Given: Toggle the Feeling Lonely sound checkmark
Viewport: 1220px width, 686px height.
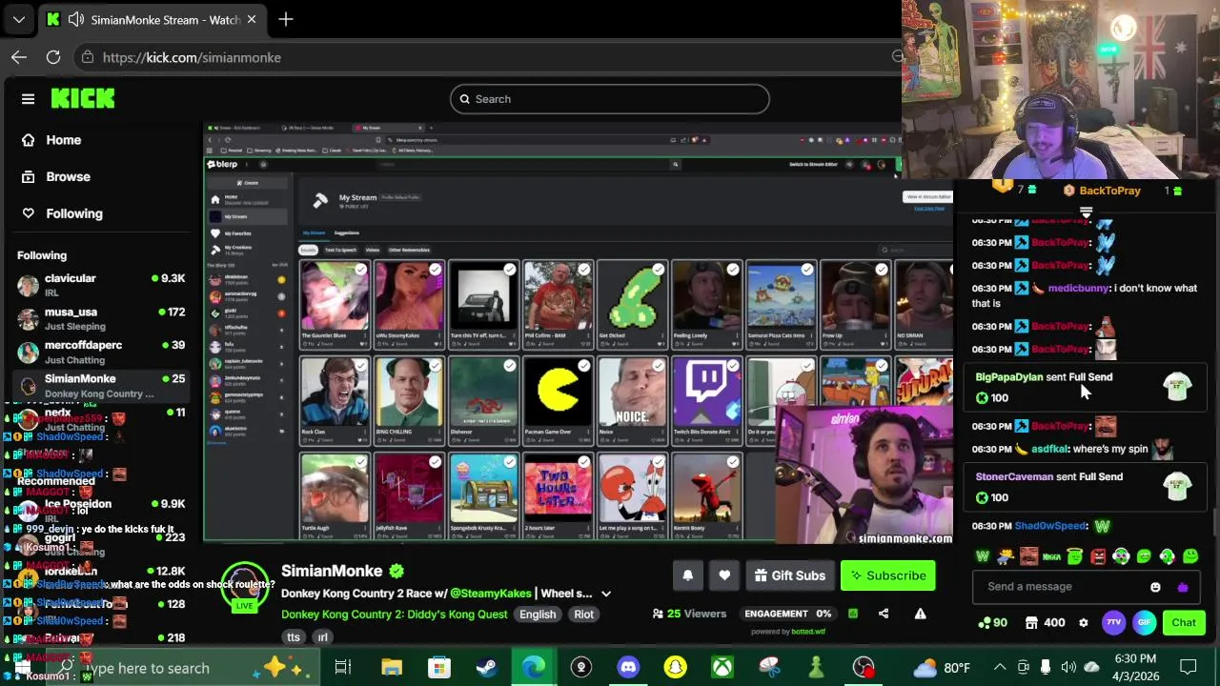Looking at the screenshot, I should (x=733, y=270).
